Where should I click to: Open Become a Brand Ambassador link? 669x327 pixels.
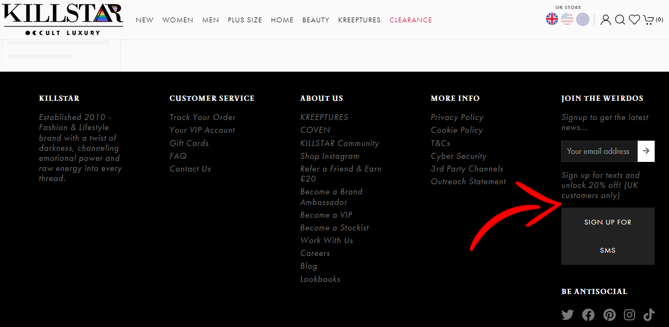[331, 197]
